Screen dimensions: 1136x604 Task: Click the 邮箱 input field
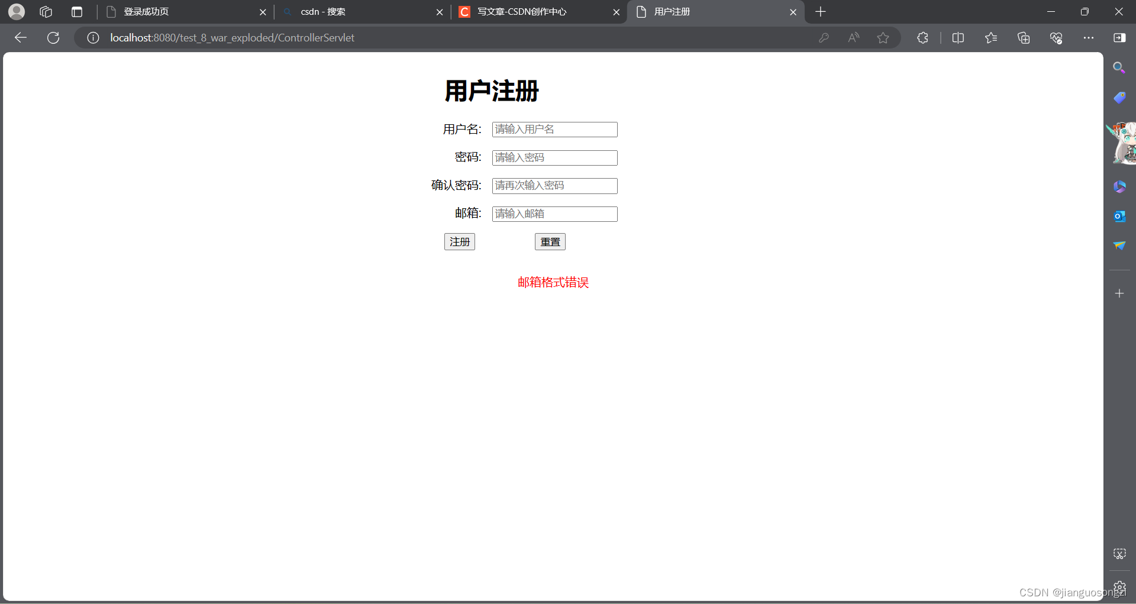(x=554, y=214)
